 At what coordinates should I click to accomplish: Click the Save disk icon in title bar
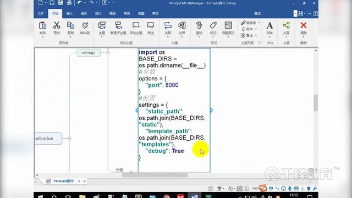coord(61,3)
